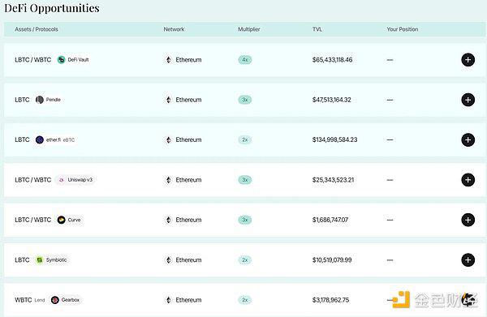
Task: Click Ethereum logo in Pendle row
Action: click(168, 100)
